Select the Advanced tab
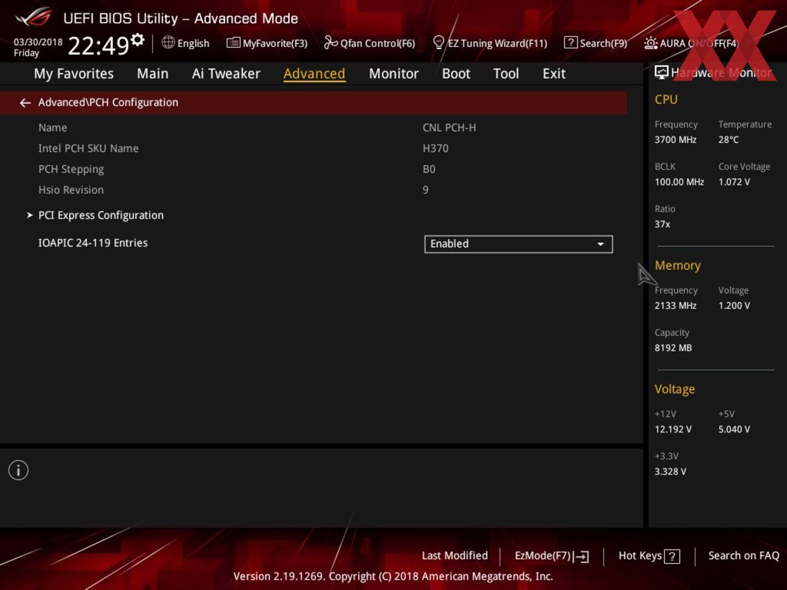The height and width of the screenshot is (590, 787). click(x=314, y=73)
